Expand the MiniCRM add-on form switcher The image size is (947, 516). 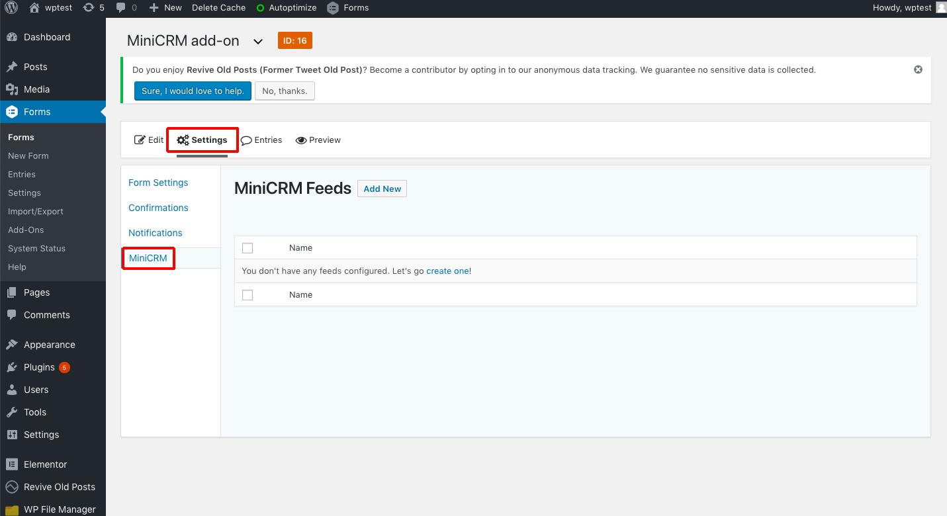pos(258,42)
